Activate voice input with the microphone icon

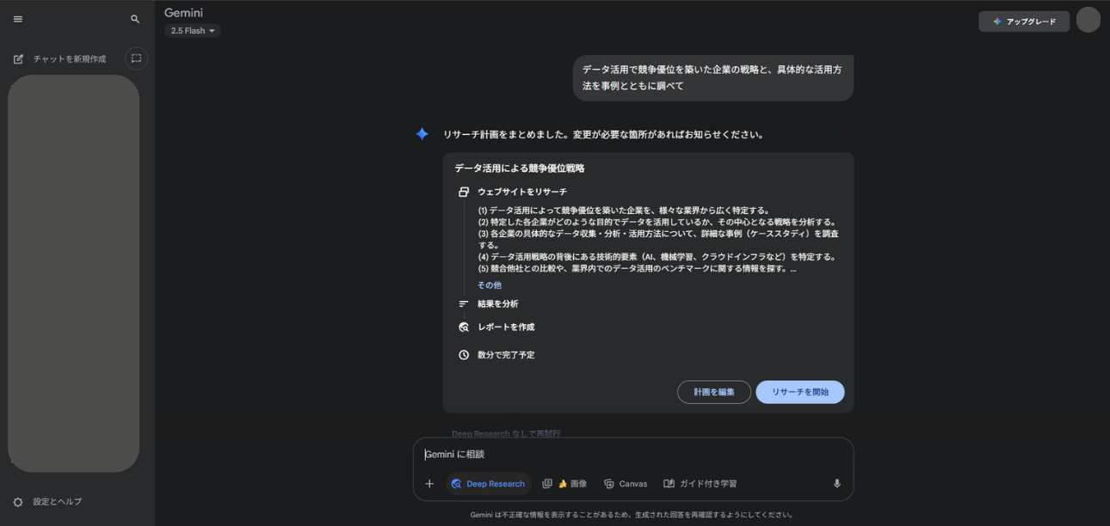pos(836,483)
